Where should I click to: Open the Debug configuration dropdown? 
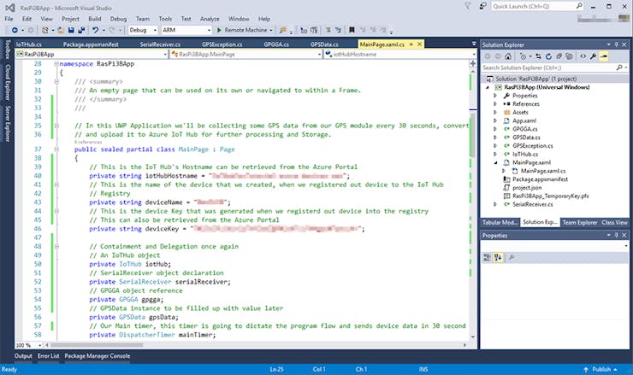coord(155,30)
